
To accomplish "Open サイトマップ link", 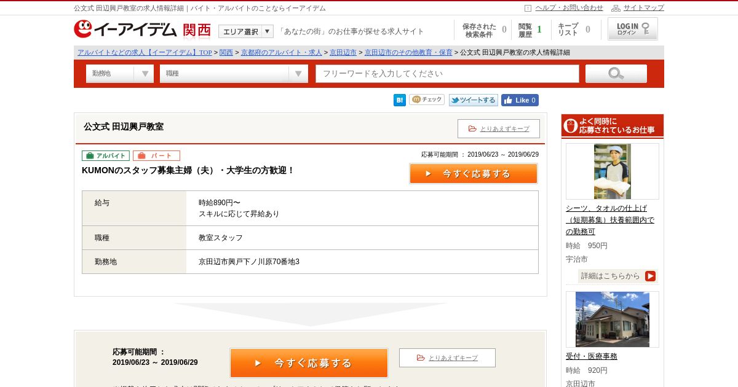I will 644,8.
